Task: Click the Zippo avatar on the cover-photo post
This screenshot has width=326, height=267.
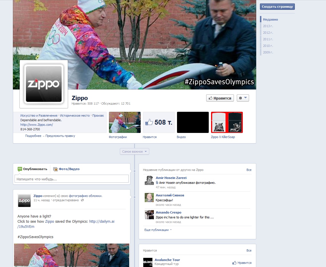Action: click(x=24, y=200)
